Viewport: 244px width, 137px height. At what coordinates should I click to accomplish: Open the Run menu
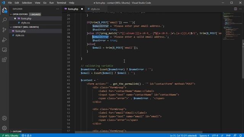point(51,3)
